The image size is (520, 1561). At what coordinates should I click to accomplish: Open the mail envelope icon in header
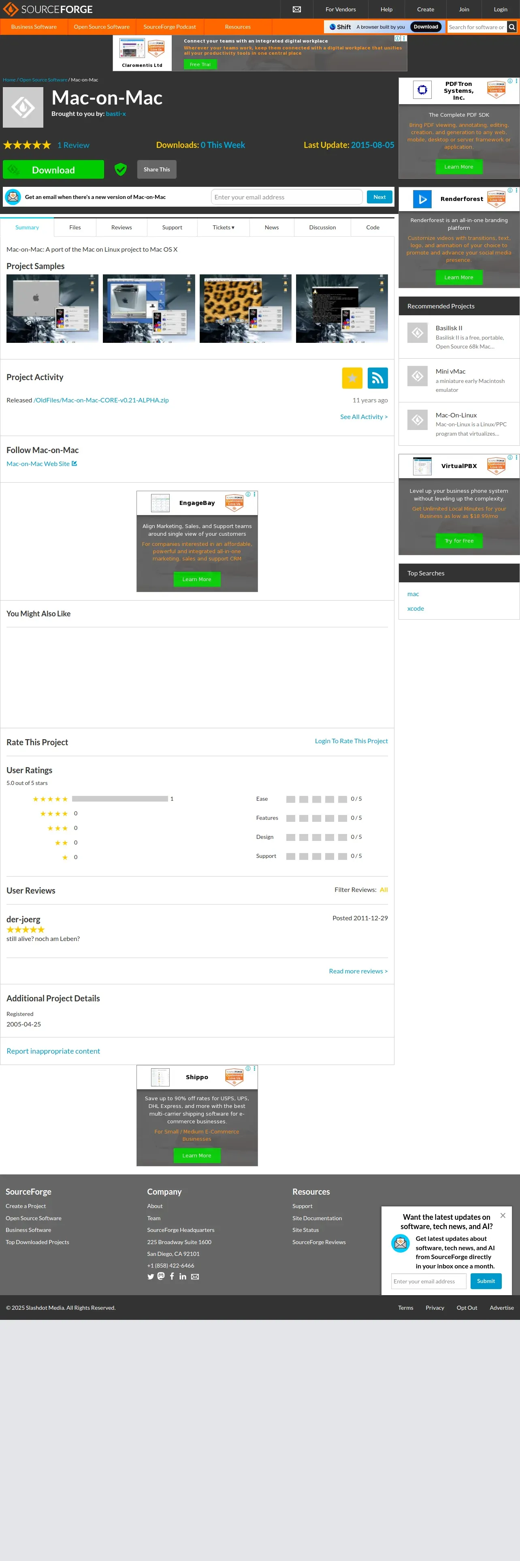(x=296, y=9)
